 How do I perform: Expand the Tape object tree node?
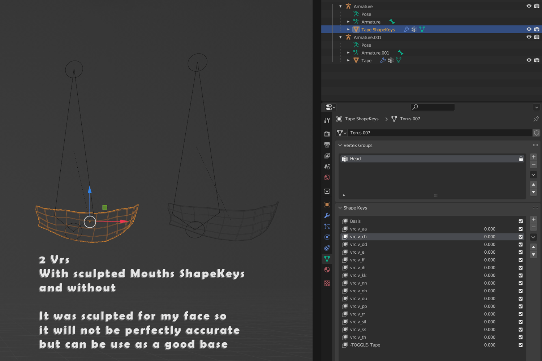click(348, 60)
